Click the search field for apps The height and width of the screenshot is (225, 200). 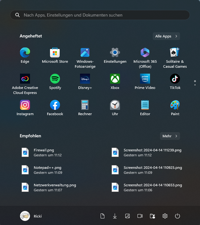[x=100, y=15]
